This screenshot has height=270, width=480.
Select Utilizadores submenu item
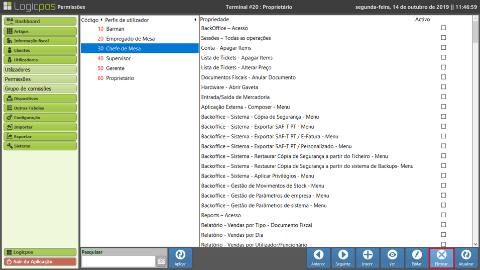coord(40,69)
